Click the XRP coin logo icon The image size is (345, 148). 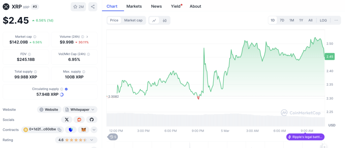pyautogui.click(x=6, y=7)
